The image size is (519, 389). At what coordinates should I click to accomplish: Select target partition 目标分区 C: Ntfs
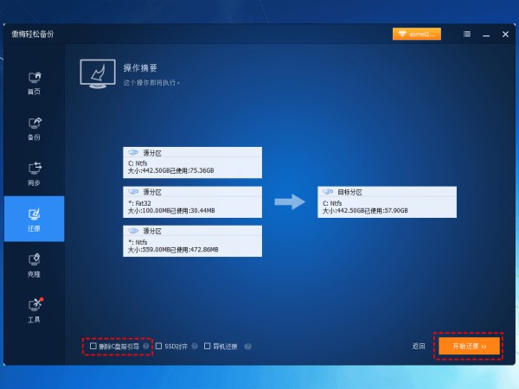(387, 202)
